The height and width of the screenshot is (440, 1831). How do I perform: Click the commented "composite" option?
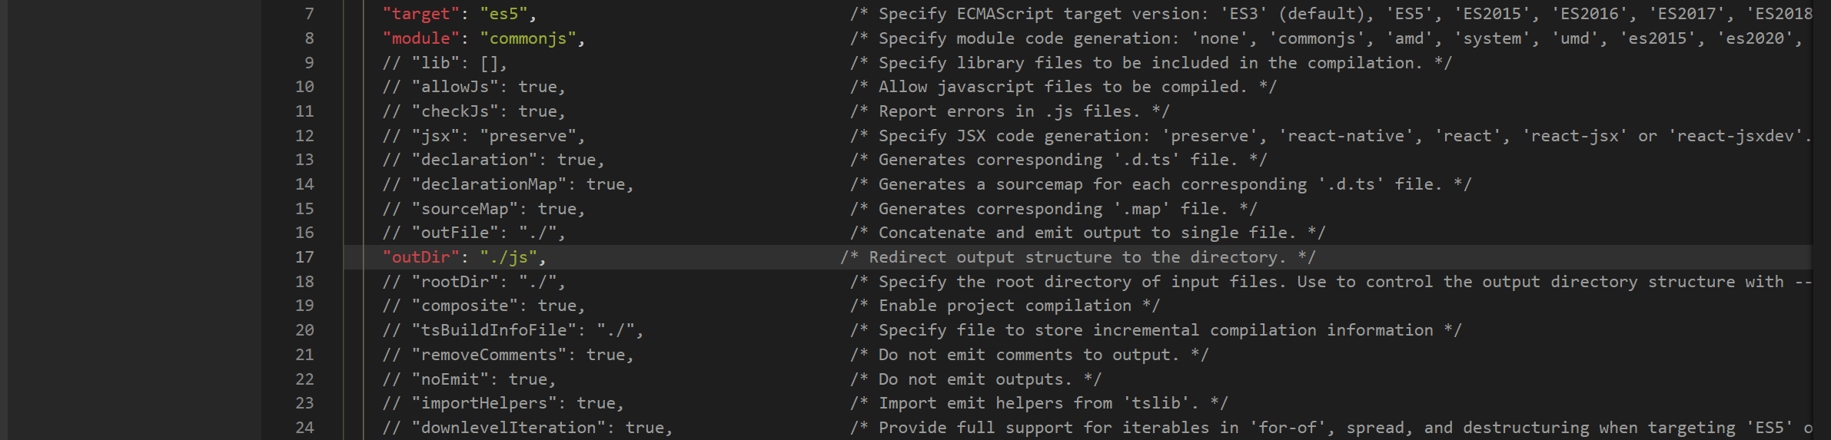pyautogui.click(x=484, y=306)
